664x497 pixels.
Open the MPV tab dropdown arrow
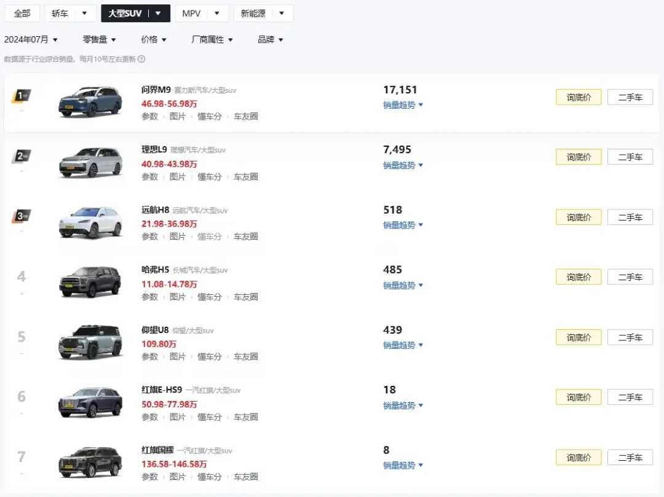[217, 14]
